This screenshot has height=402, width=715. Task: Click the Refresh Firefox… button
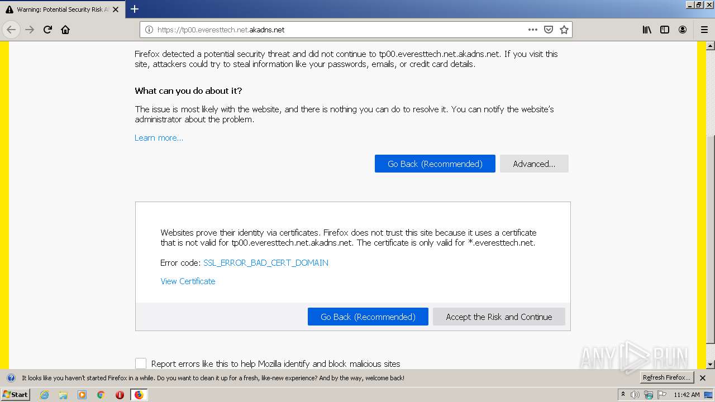point(667,378)
